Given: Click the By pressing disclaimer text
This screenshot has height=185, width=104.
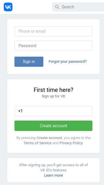Looking at the screenshot, I should point(26,138).
